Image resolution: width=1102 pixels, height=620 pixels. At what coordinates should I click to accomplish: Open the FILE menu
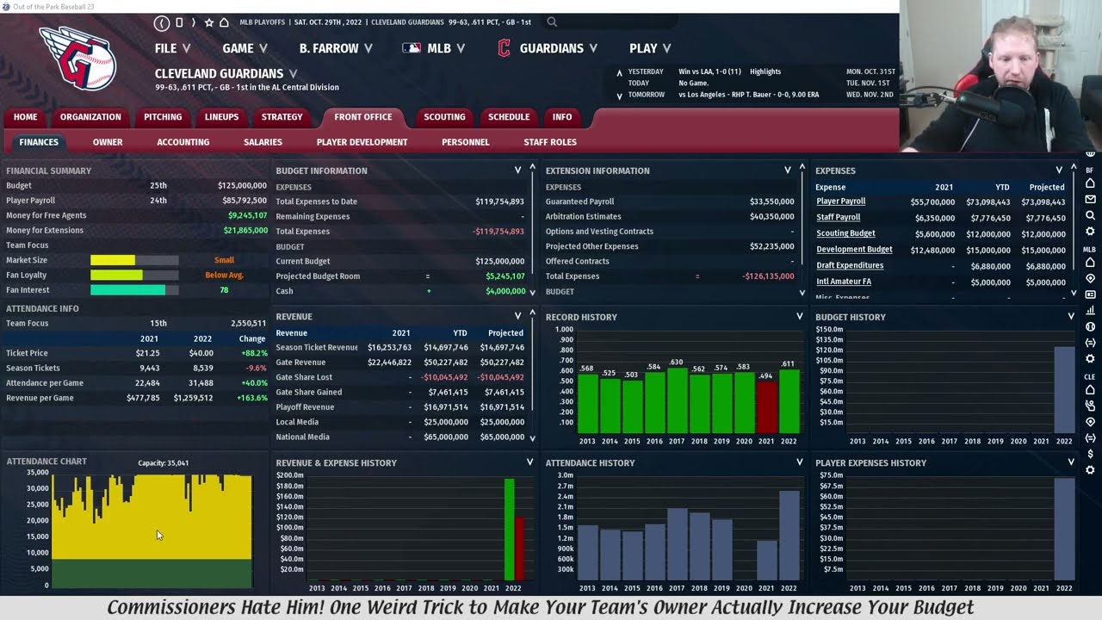[x=172, y=48]
